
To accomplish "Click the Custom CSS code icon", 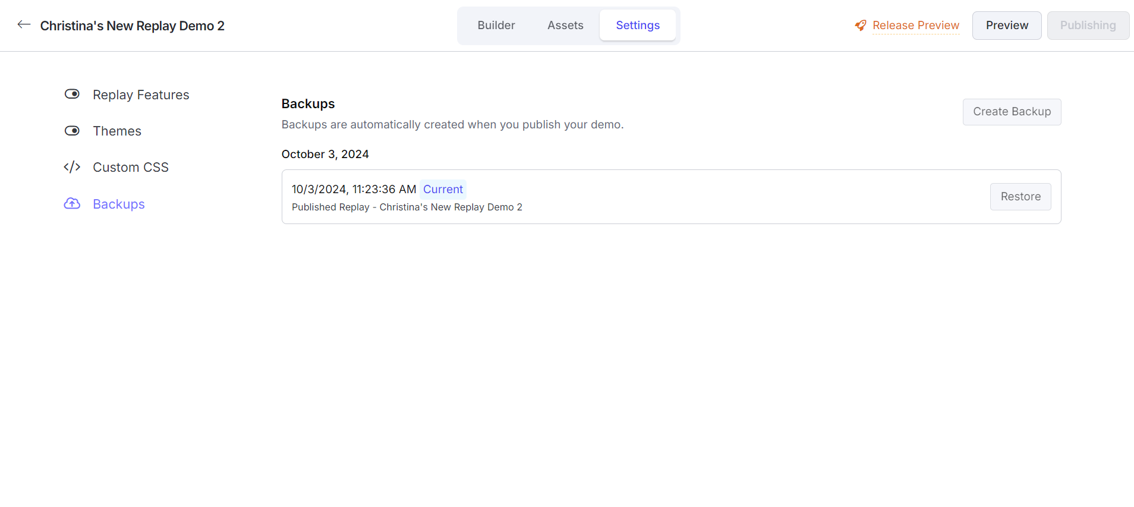I will pyautogui.click(x=72, y=167).
